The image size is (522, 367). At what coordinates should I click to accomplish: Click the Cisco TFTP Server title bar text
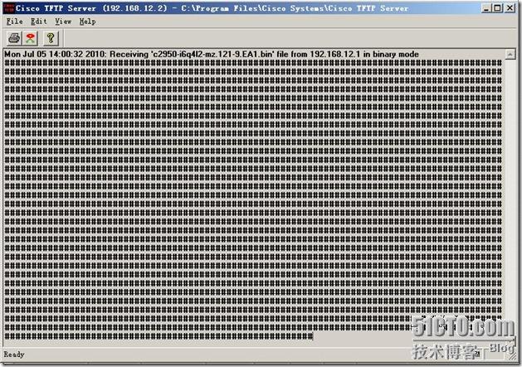click(212, 8)
